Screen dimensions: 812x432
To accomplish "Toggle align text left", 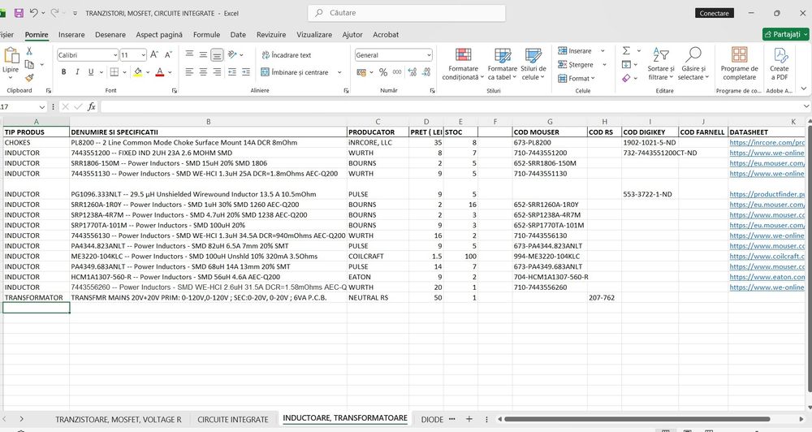I will tap(189, 72).
